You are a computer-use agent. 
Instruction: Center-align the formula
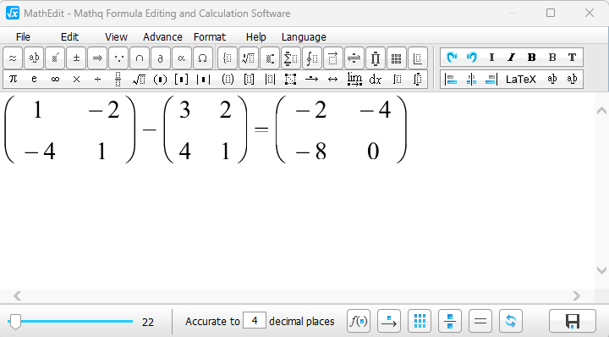[x=471, y=80]
